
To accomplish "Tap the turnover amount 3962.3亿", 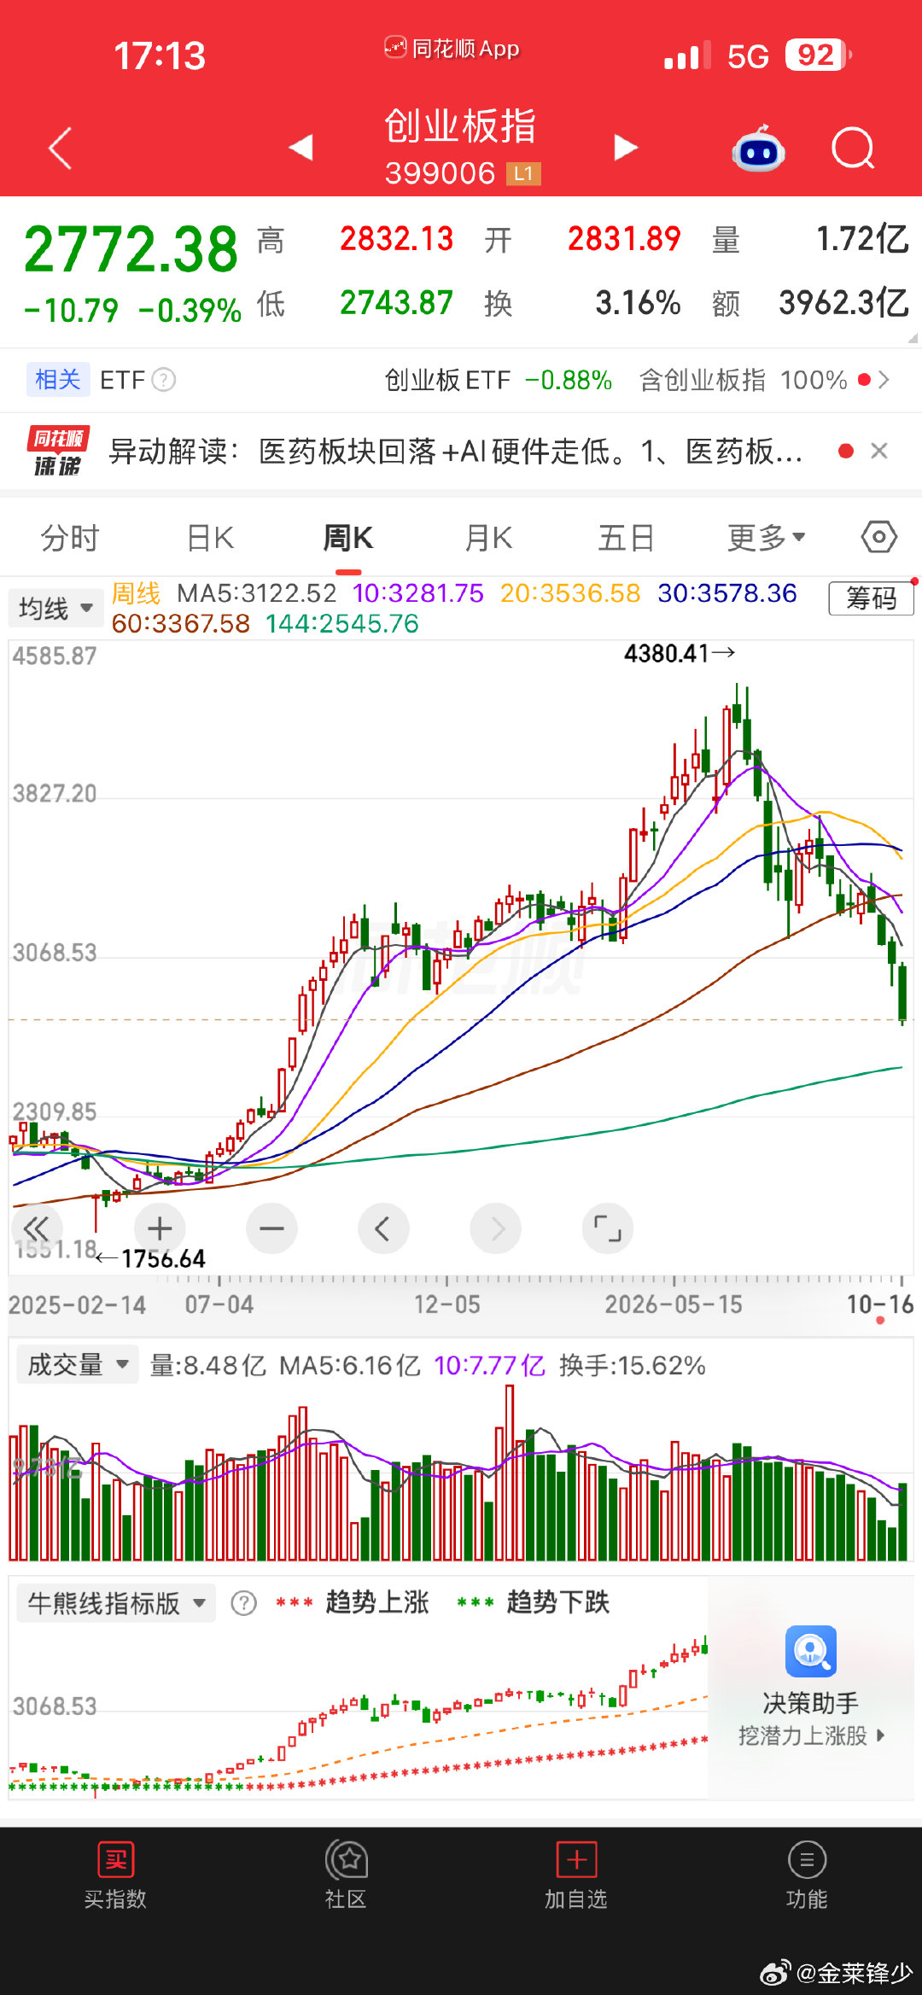I will (843, 303).
